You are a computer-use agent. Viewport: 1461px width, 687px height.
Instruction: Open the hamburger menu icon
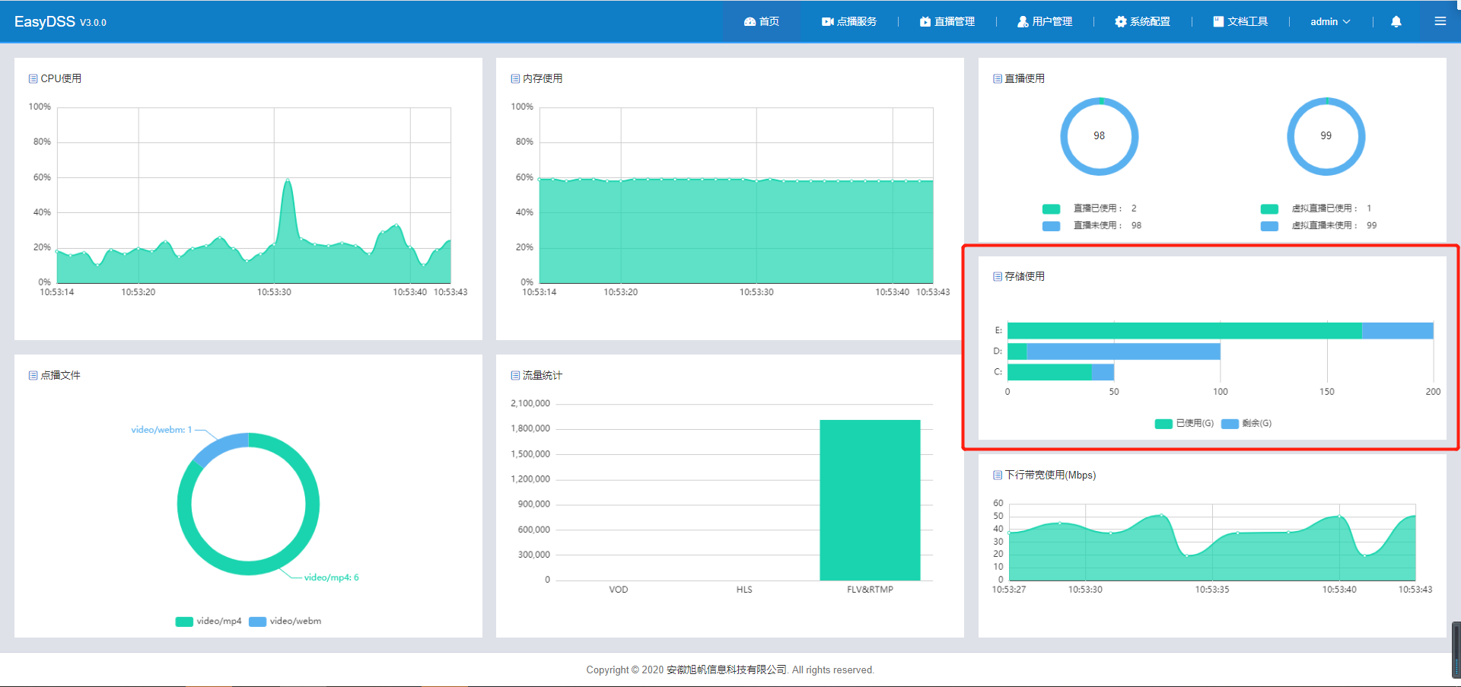[1440, 21]
